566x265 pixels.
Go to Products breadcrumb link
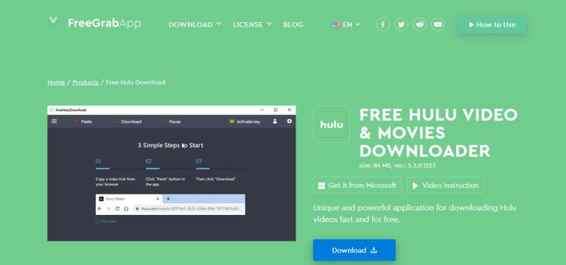point(85,82)
